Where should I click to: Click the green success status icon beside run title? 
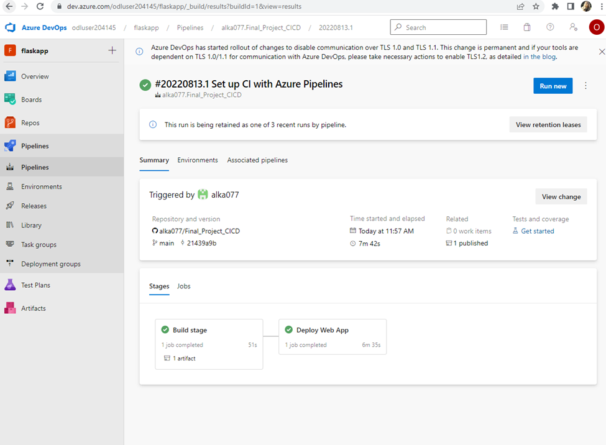145,85
